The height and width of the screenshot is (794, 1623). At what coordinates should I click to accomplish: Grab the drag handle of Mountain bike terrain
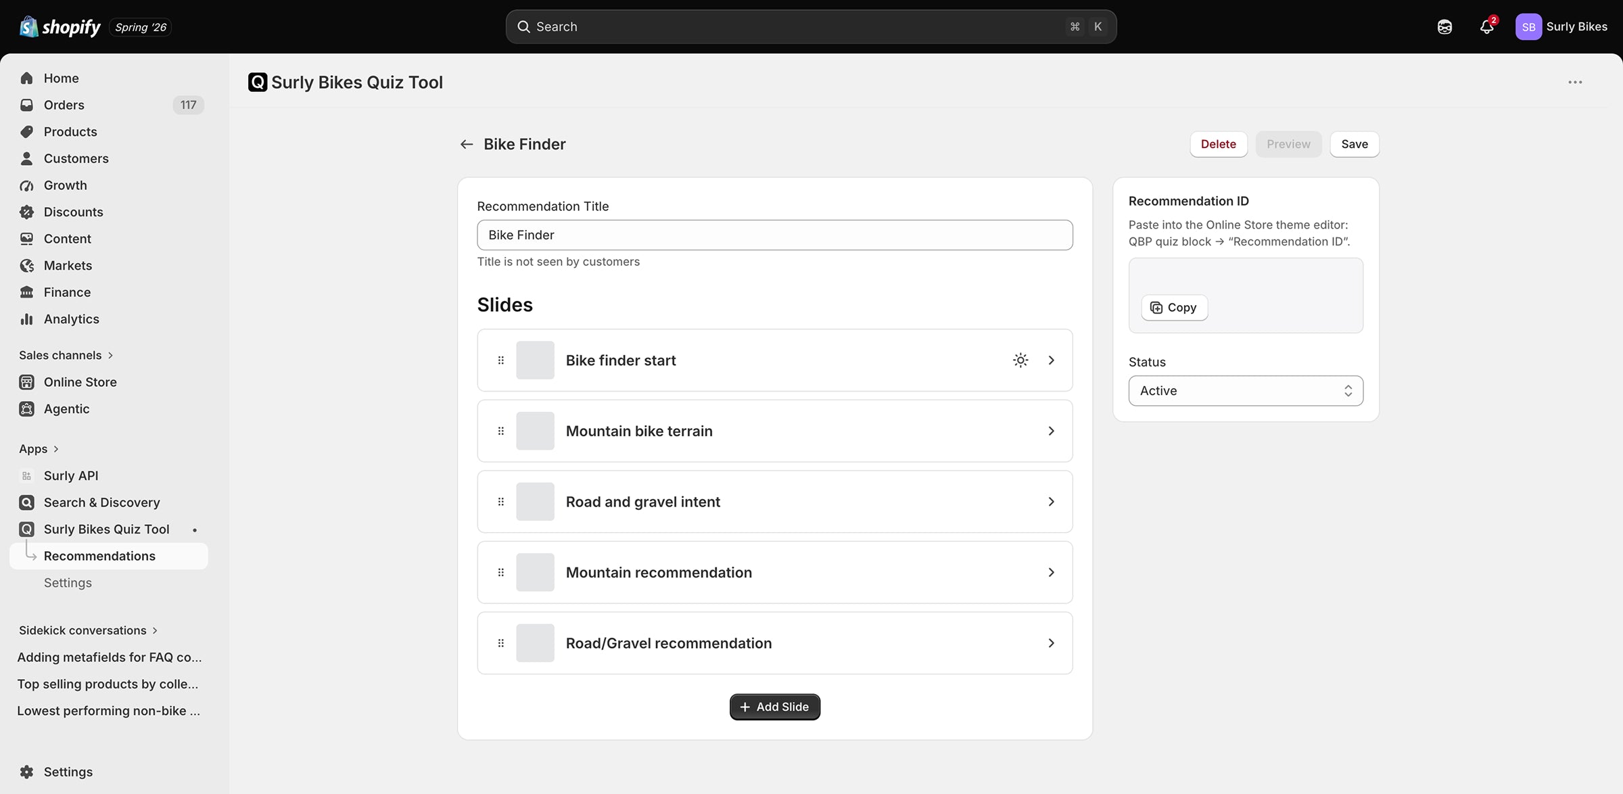coord(500,431)
